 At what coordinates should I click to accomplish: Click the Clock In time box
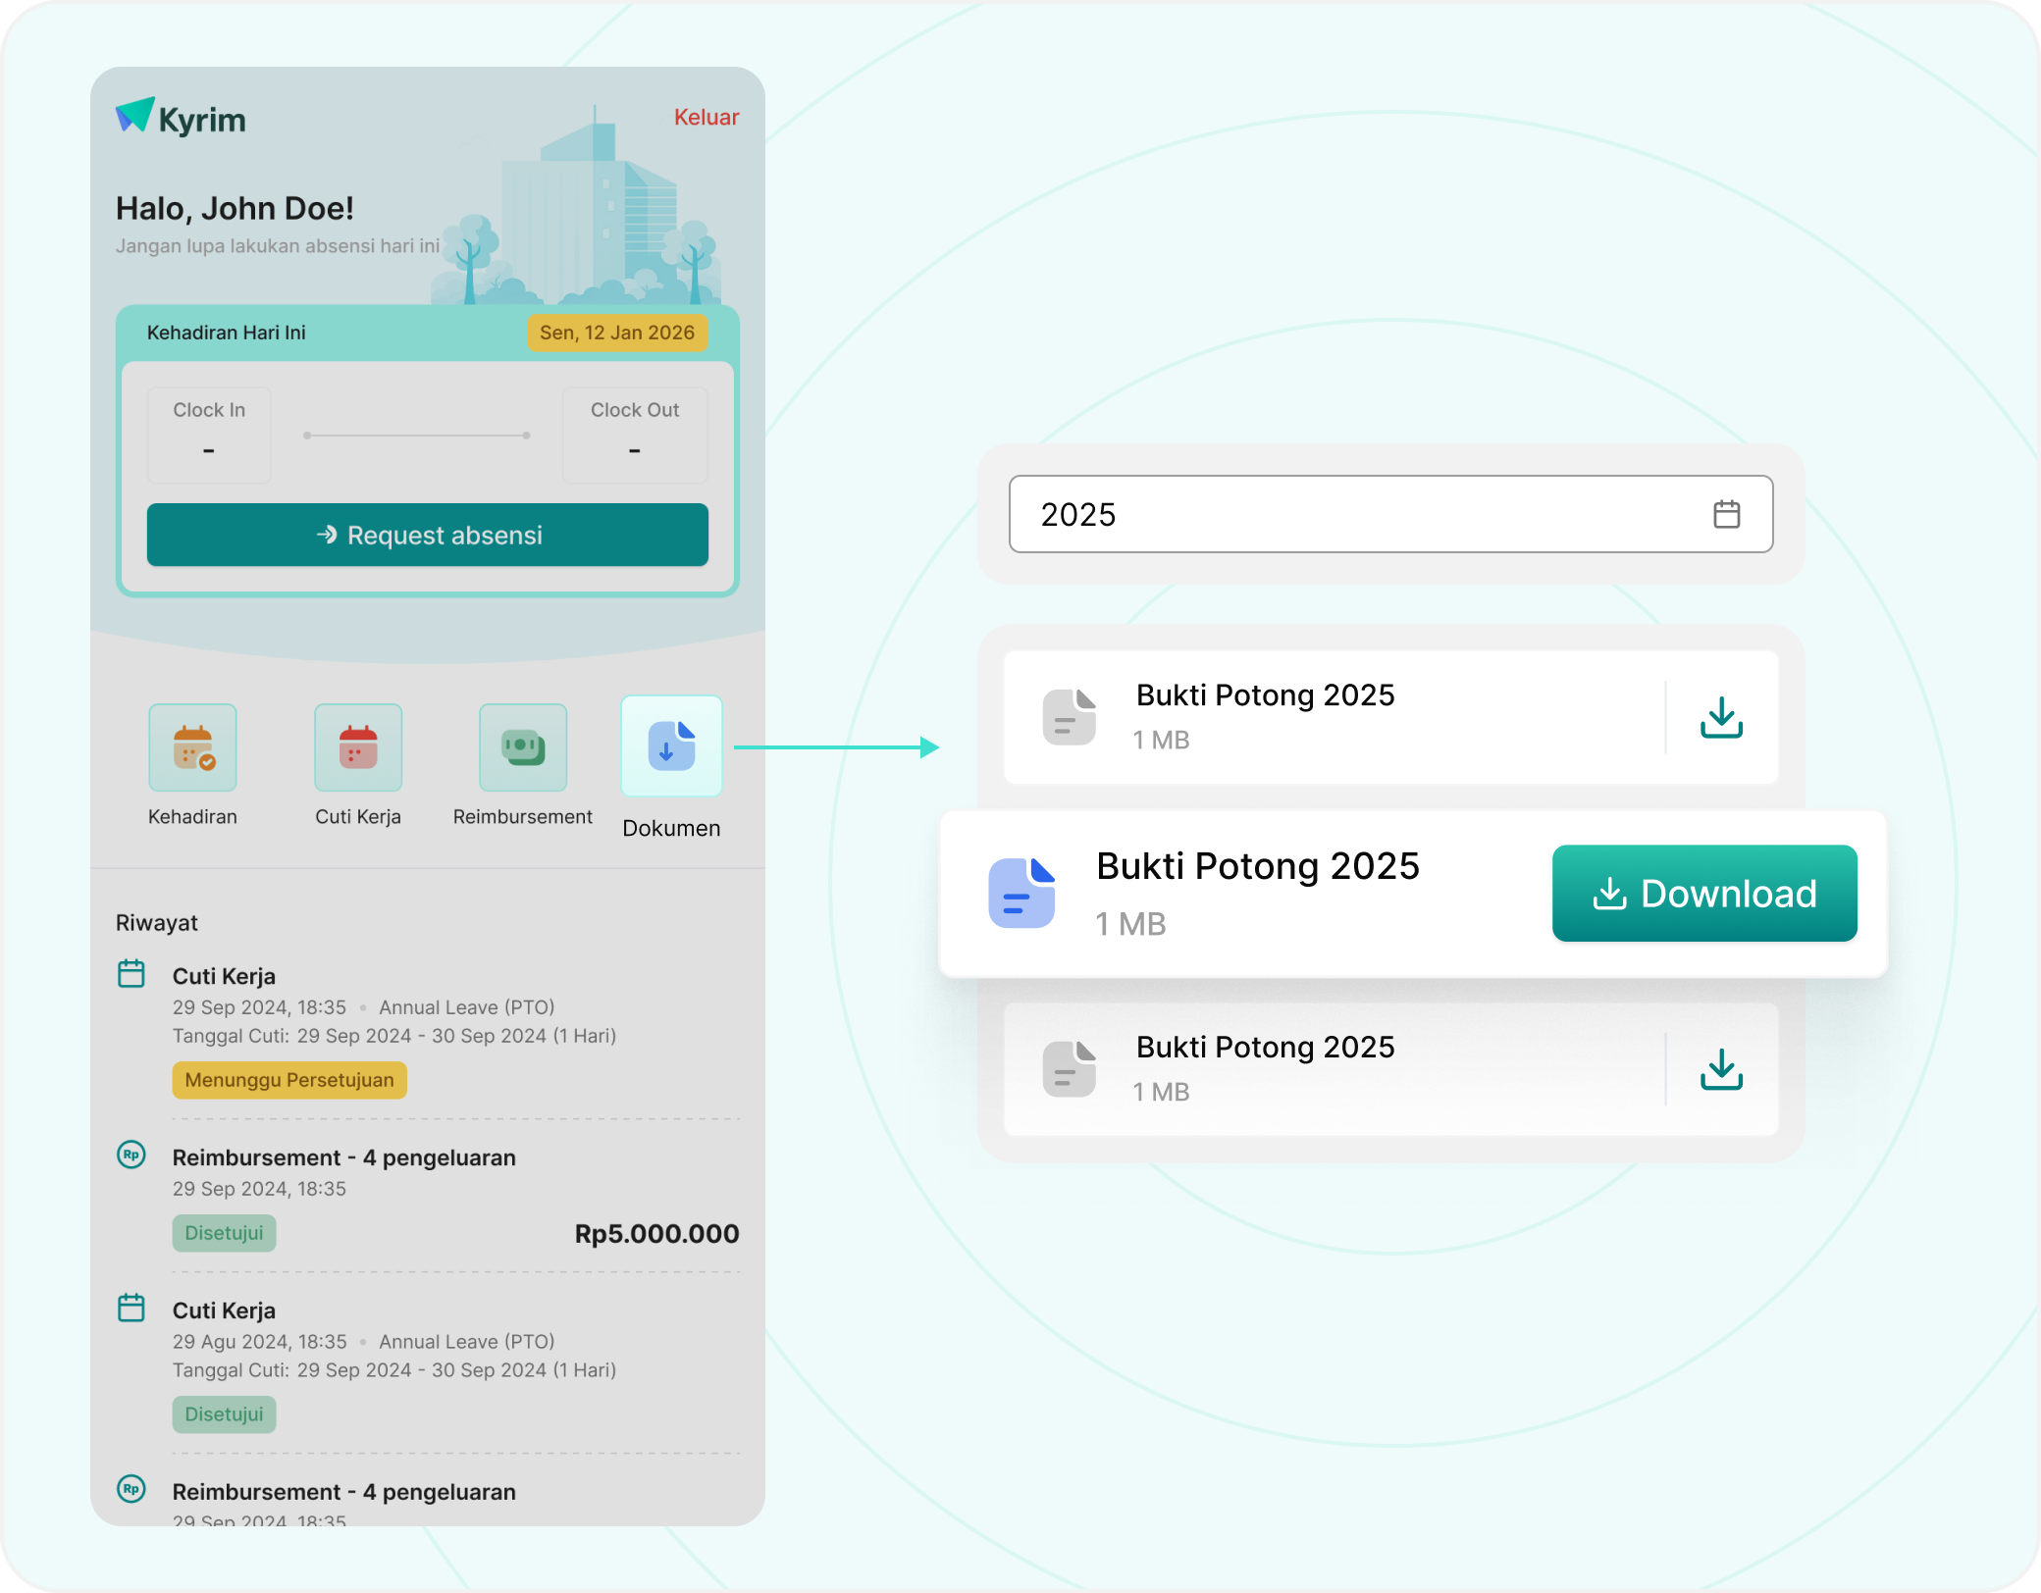pyautogui.click(x=209, y=435)
